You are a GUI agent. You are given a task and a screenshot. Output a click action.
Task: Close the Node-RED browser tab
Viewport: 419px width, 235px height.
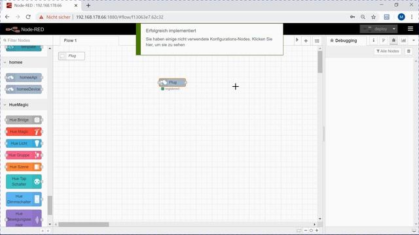[76, 5]
